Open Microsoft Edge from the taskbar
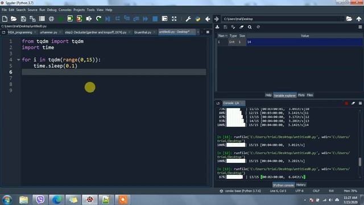Screen dimensions: 364x205 click(57, 200)
